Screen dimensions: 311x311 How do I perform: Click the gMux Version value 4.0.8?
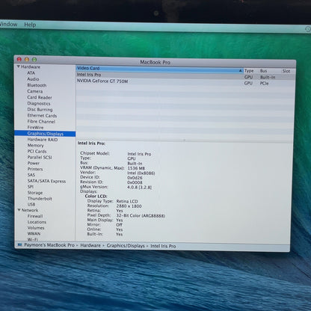[x=140, y=187]
